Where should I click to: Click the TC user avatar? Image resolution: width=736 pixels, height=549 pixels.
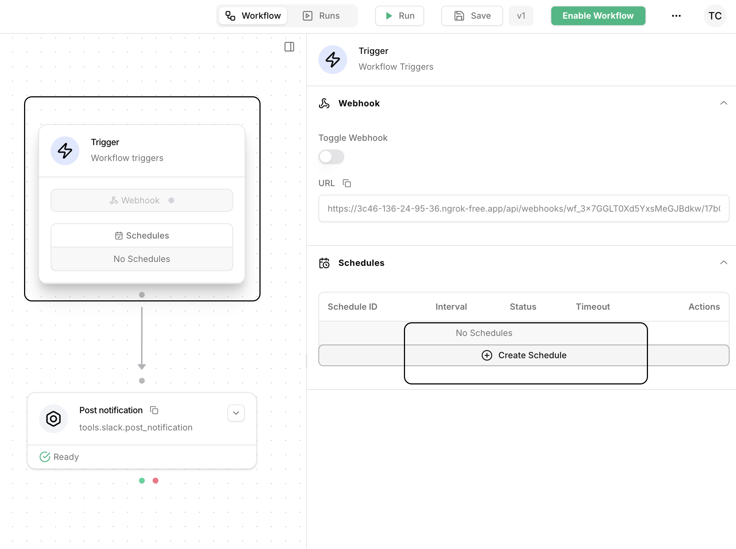point(715,16)
